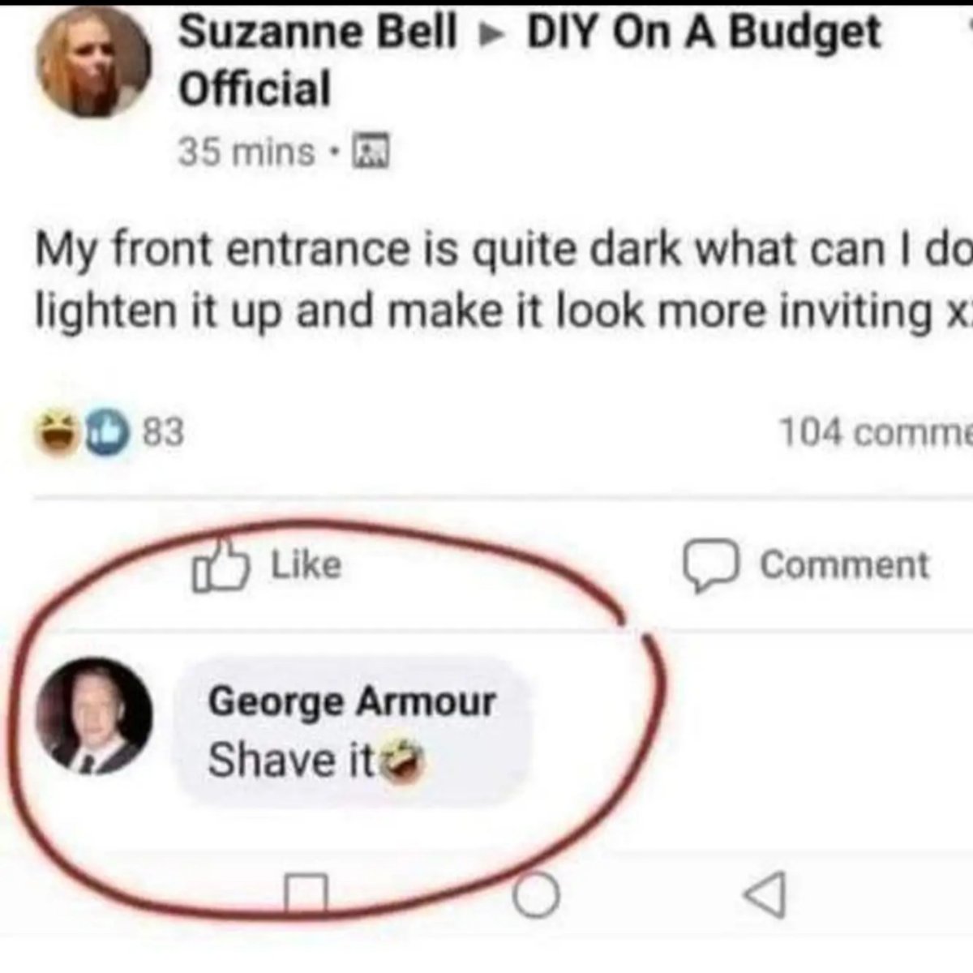Tap the Android home circle button

pyautogui.click(x=535, y=894)
